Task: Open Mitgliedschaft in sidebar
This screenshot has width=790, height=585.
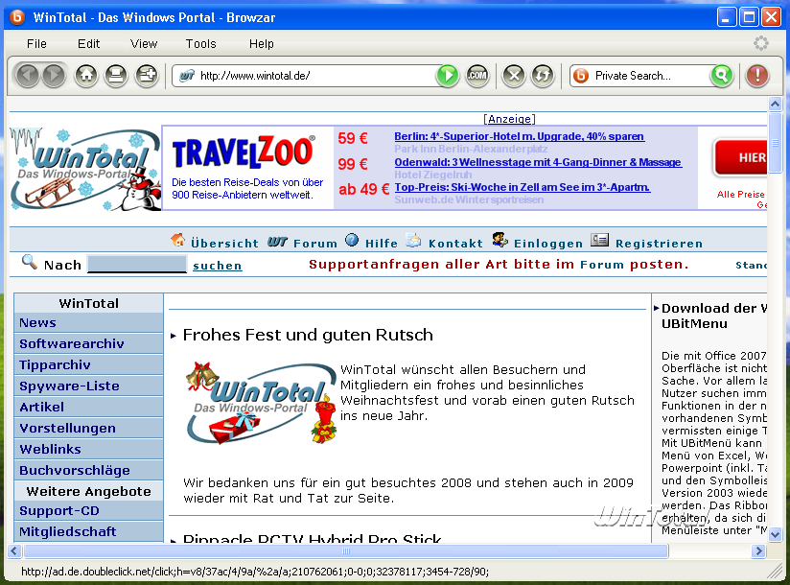Action: pos(88,532)
